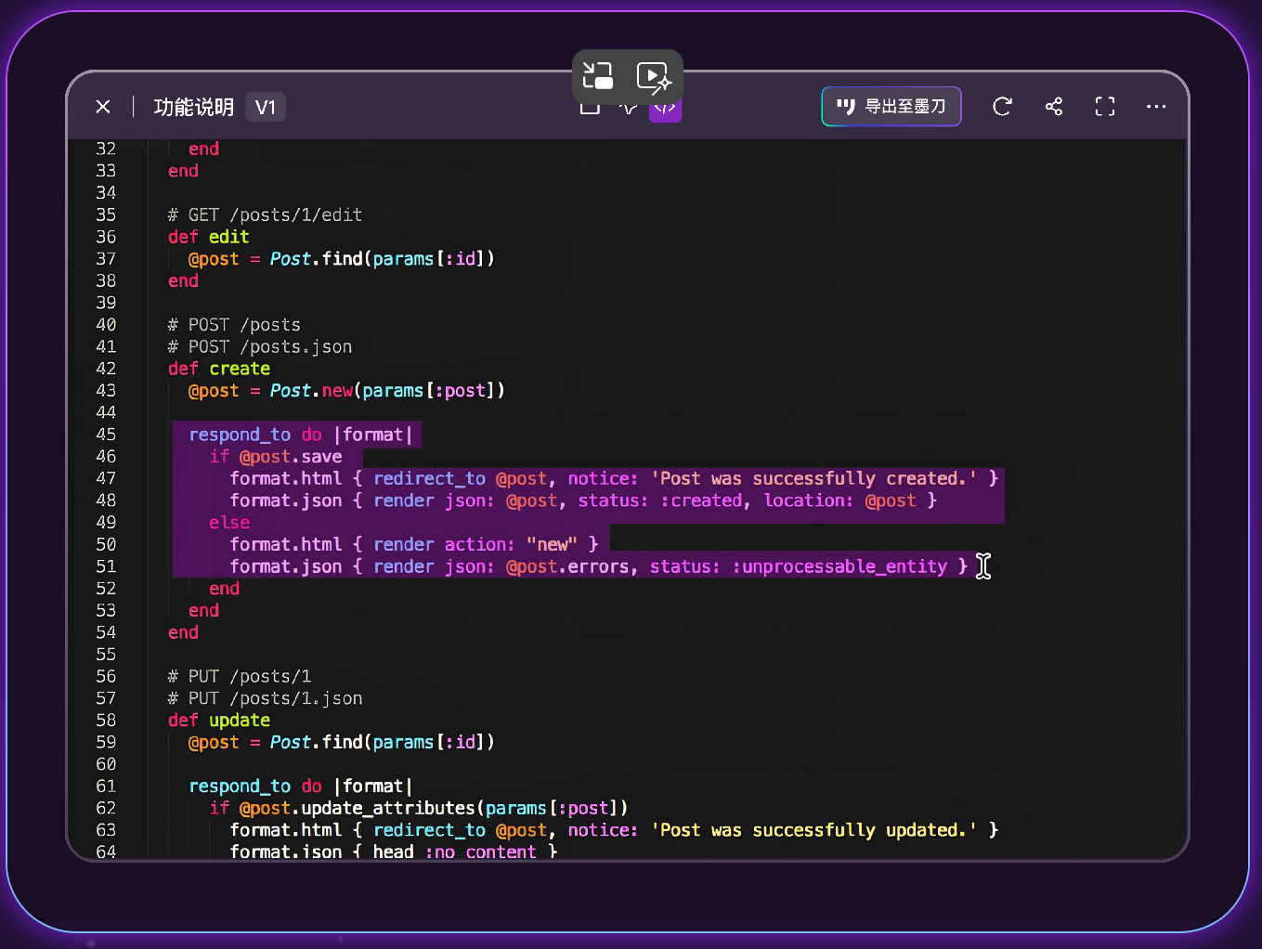Open the three-dot more options menu
This screenshot has height=949, width=1262.
[x=1156, y=107]
